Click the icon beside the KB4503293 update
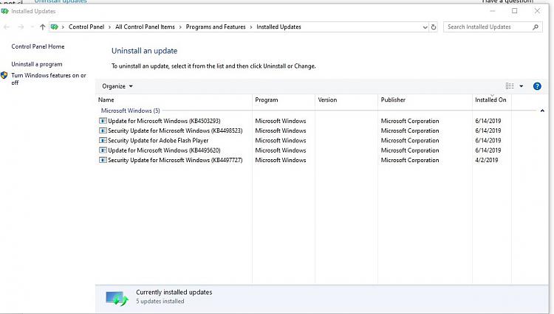 point(103,121)
